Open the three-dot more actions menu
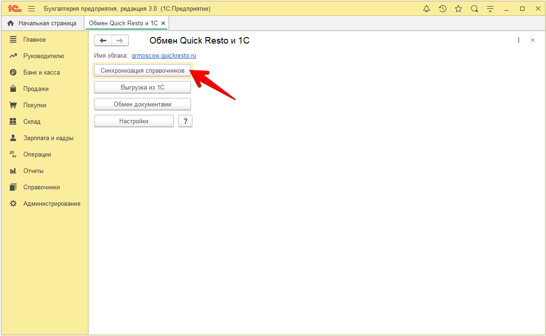 coord(518,40)
